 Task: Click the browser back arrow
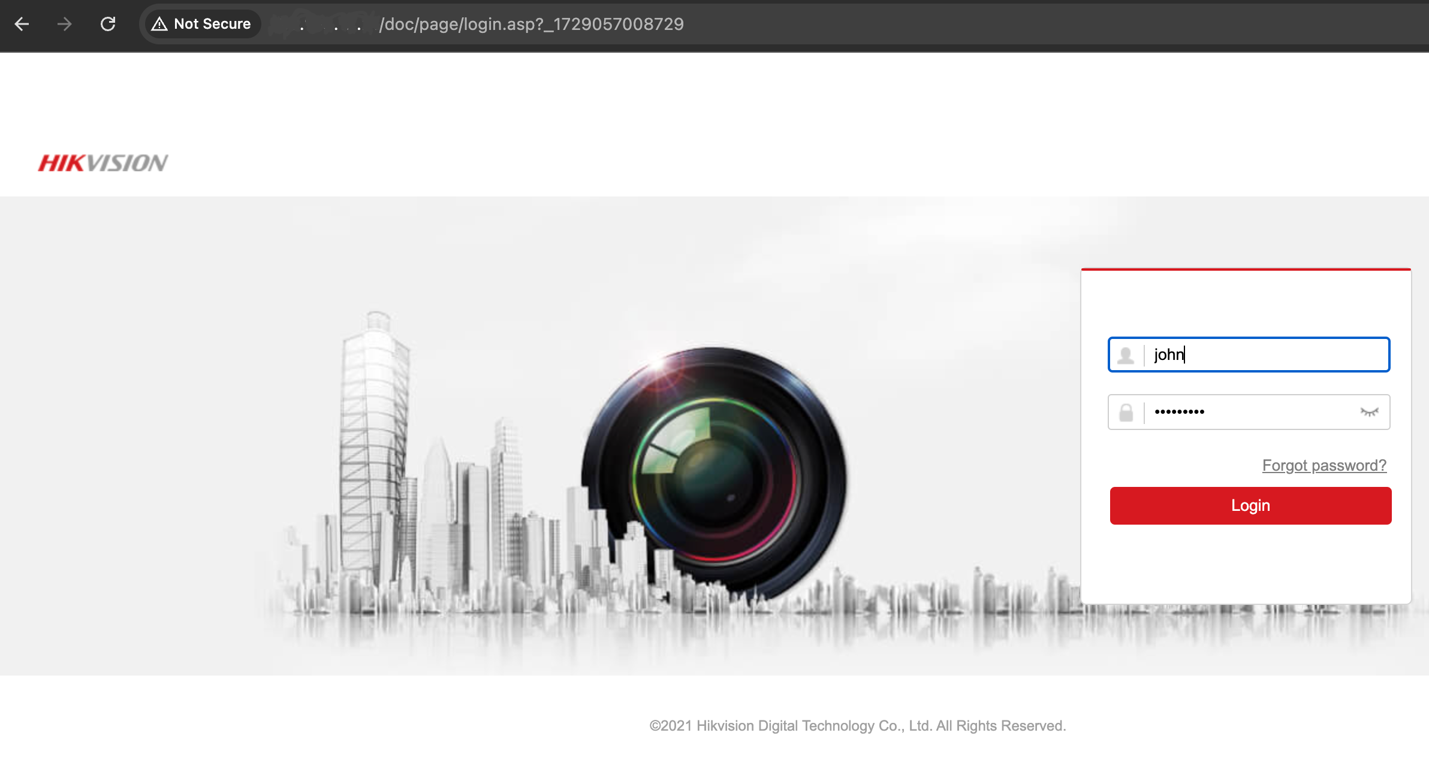click(22, 24)
